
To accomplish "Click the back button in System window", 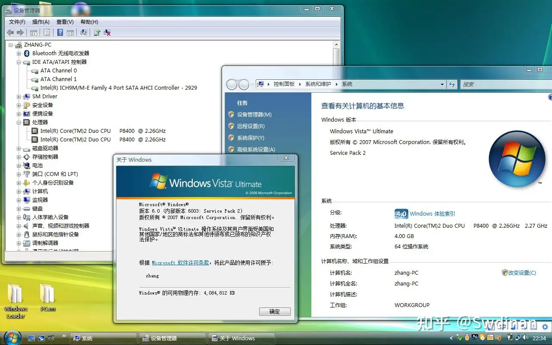I will coord(232,84).
